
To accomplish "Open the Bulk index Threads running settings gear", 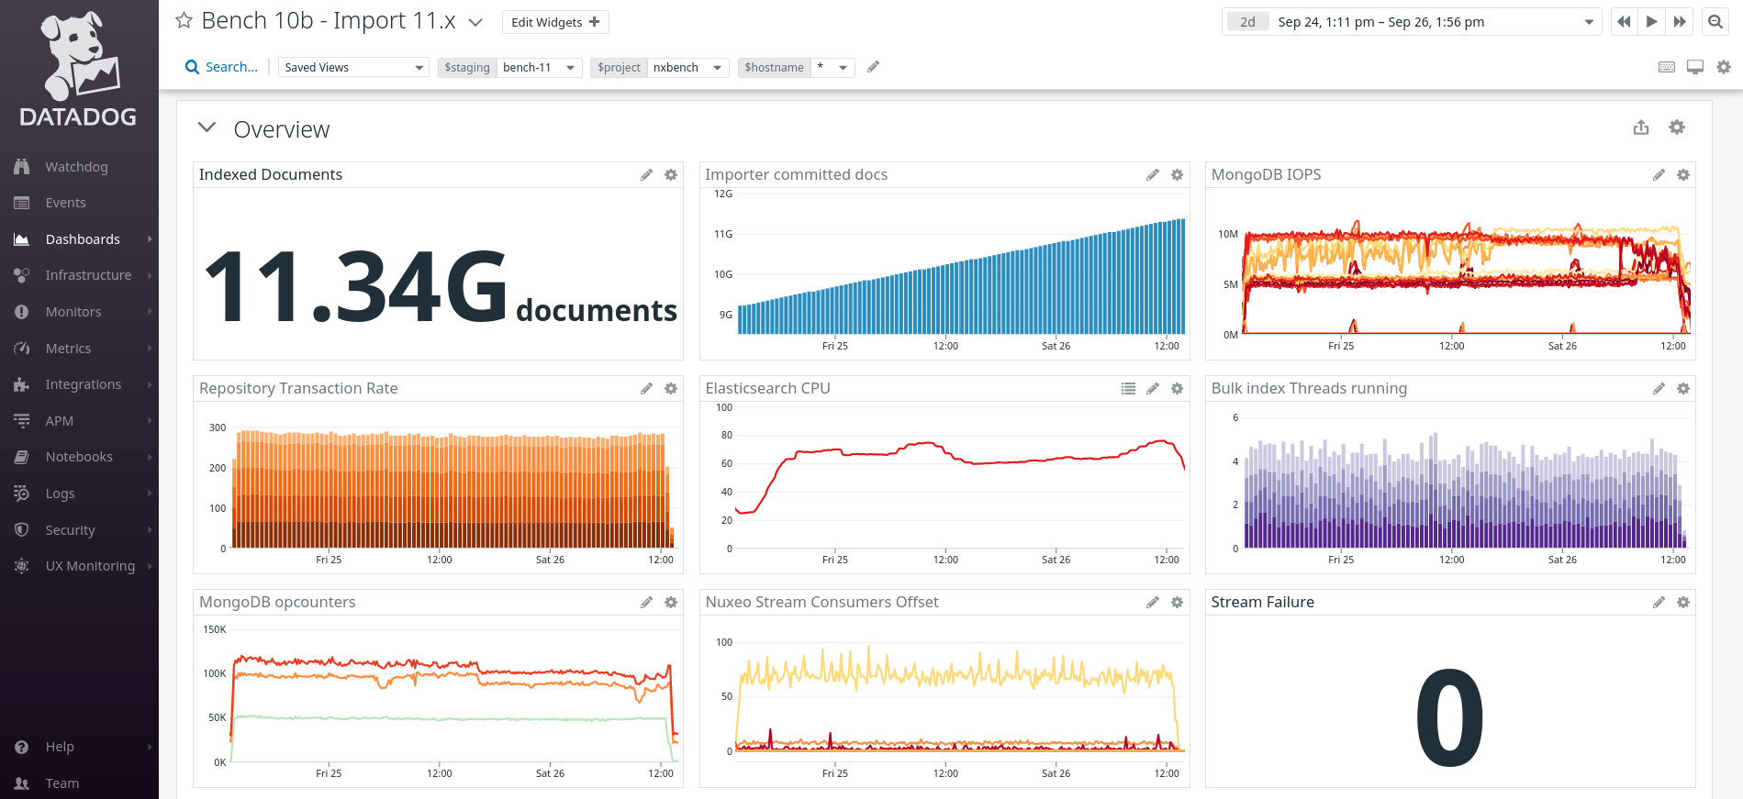I will coord(1683,388).
